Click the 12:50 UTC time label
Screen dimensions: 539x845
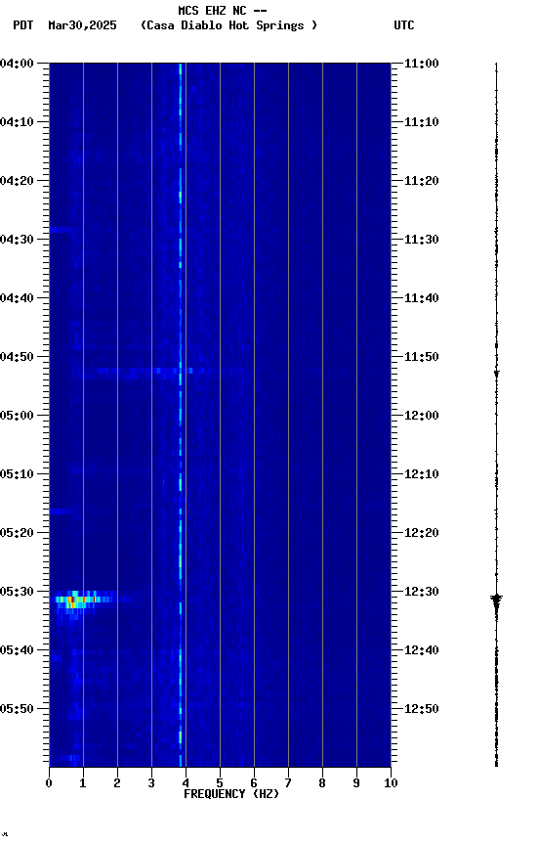point(422,709)
